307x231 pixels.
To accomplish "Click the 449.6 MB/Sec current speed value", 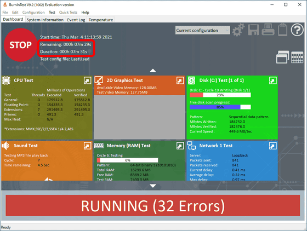I will 241,131.
